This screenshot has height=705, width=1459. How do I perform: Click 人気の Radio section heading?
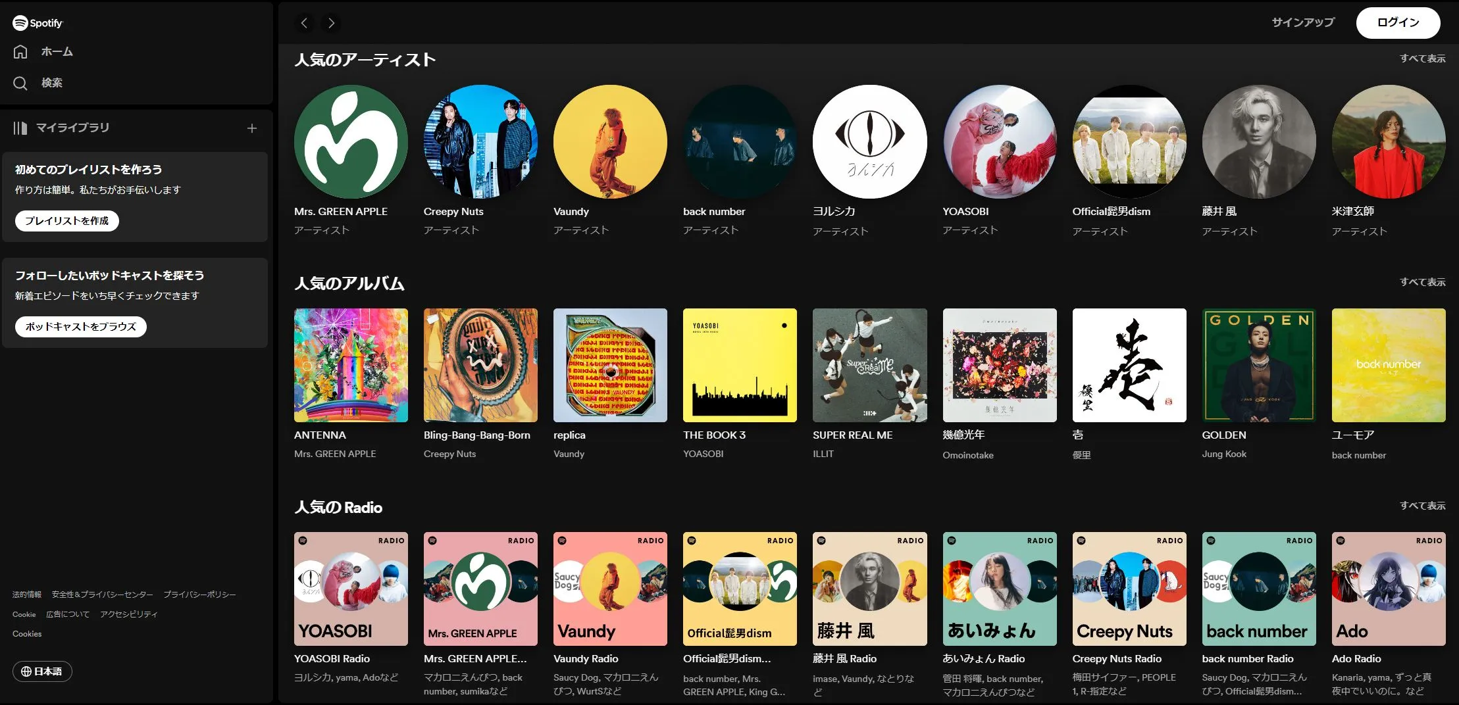coord(338,507)
